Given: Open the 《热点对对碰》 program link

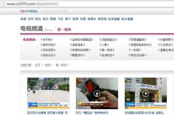Looking at the screenshot, I should (137, 55).
